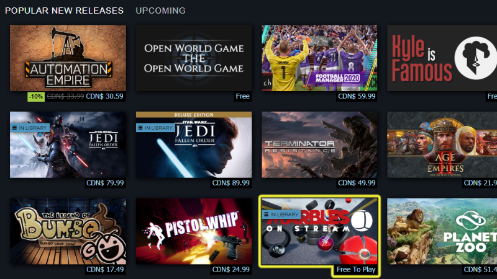Open Jedi Fallen Order Deluxe Edition tile
497x279 pixels.
[194, 144]
